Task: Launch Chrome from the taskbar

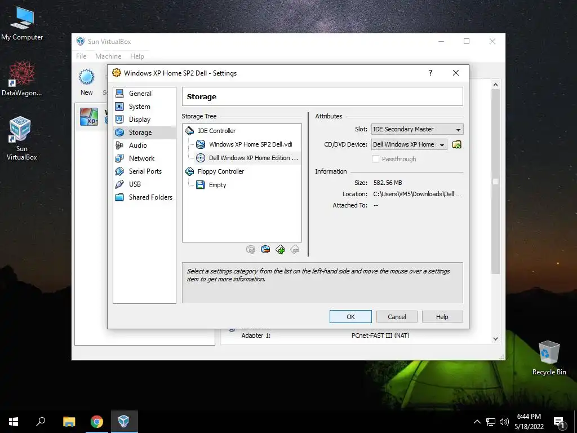Action: [x=97, y=422]
